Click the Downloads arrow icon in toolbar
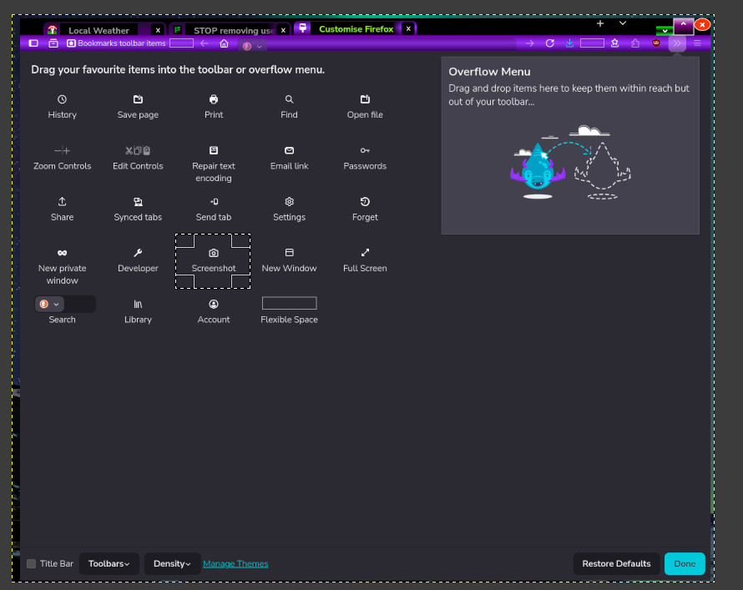This screenshot has width=743, height=590. [569, 43]
